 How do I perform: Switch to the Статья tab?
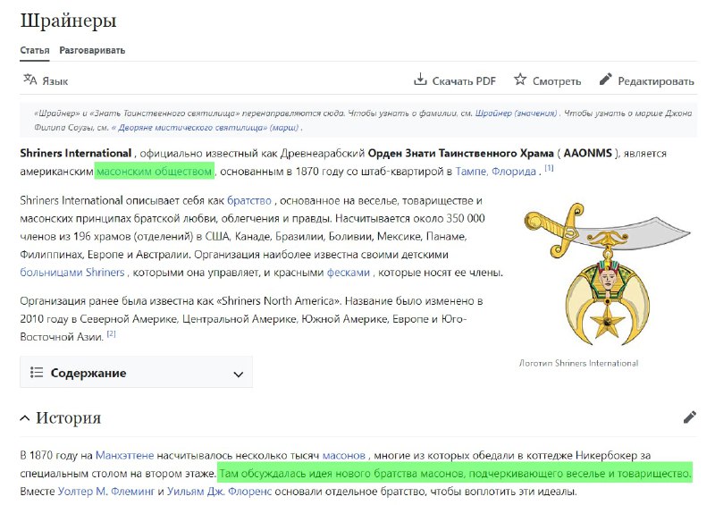pos(35,50)
